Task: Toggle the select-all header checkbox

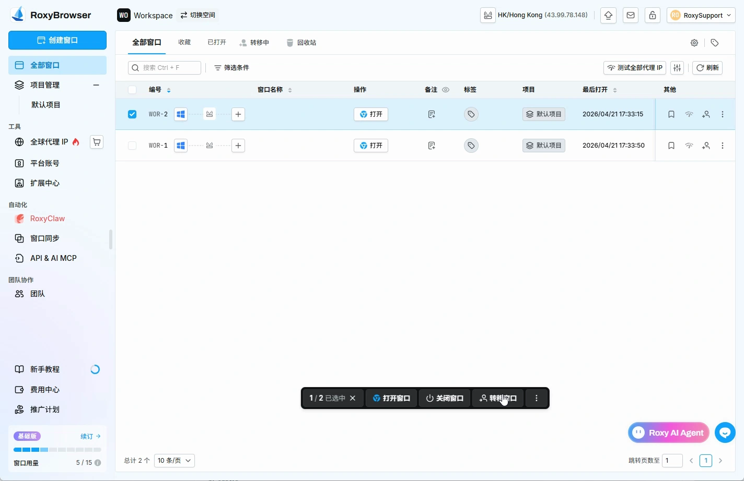Action: (x=132, y=90)
